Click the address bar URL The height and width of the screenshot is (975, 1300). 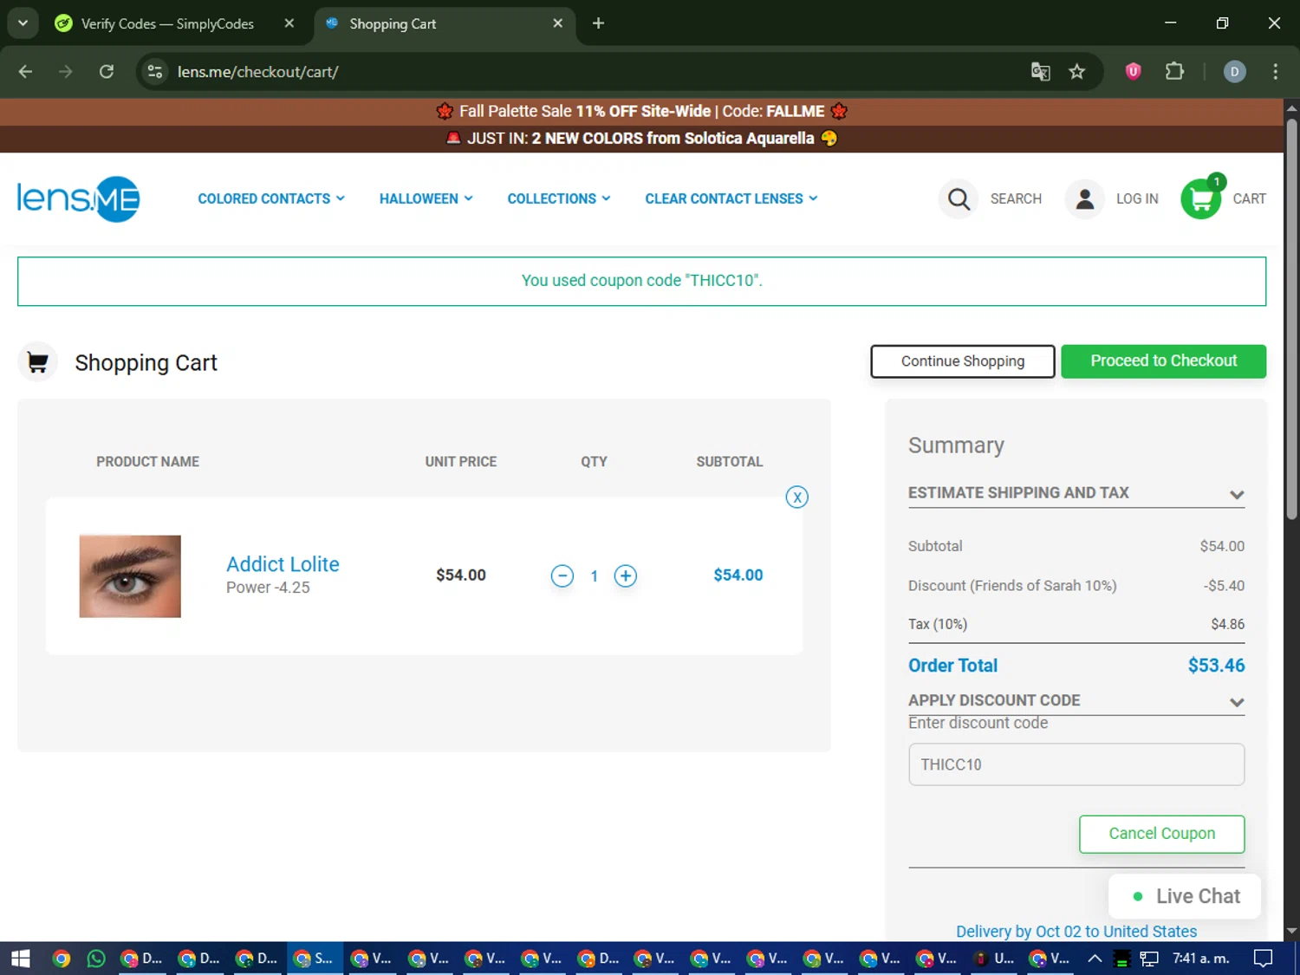pos(257,72)
